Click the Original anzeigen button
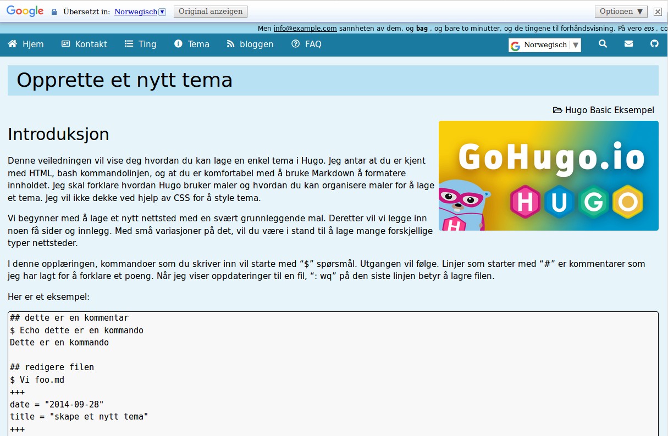668x436 pixels. tap(211, 12)
